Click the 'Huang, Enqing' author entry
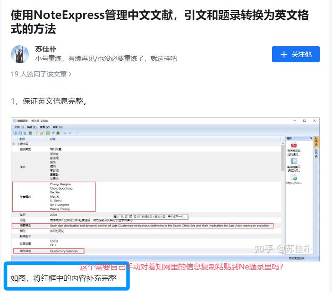 point(60,209)
